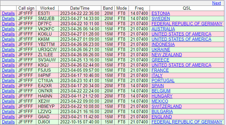Screen dimensions: 226x125
Task: Click the ENGLAND QSL link
Action: (162, 117)
